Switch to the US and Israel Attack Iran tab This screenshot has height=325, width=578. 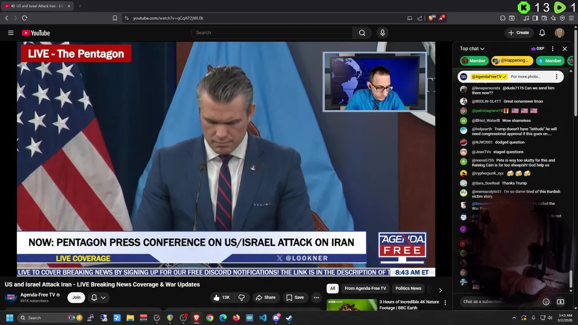38,6
